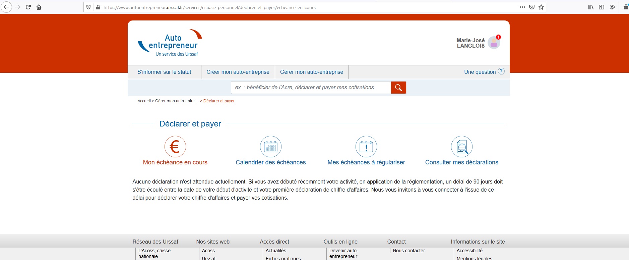Screen dimensions: 629x260
Task: Open the deadline calendar icon
Action: coord(270,147)
